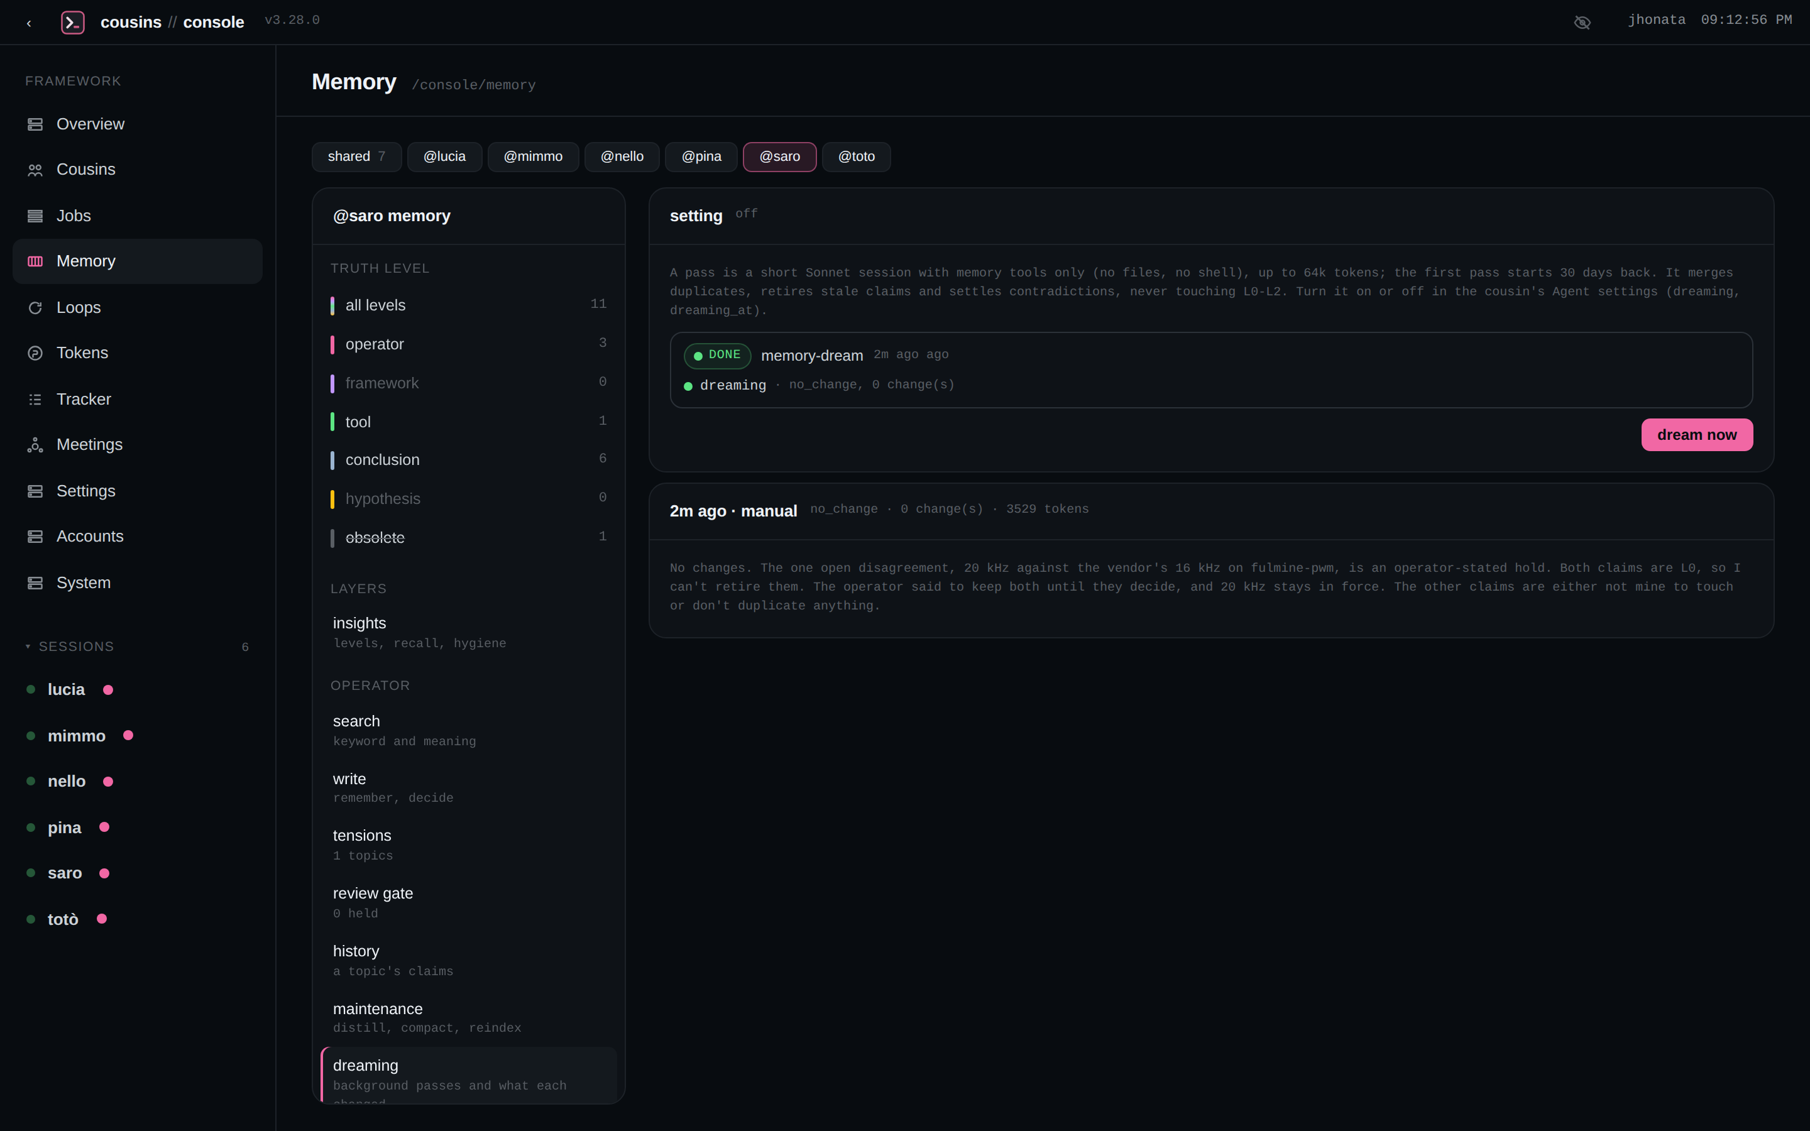Click the System sidebar icon
Image resolution: width=1810 pixels, height=1131 pixels.
tap(35, 582)
